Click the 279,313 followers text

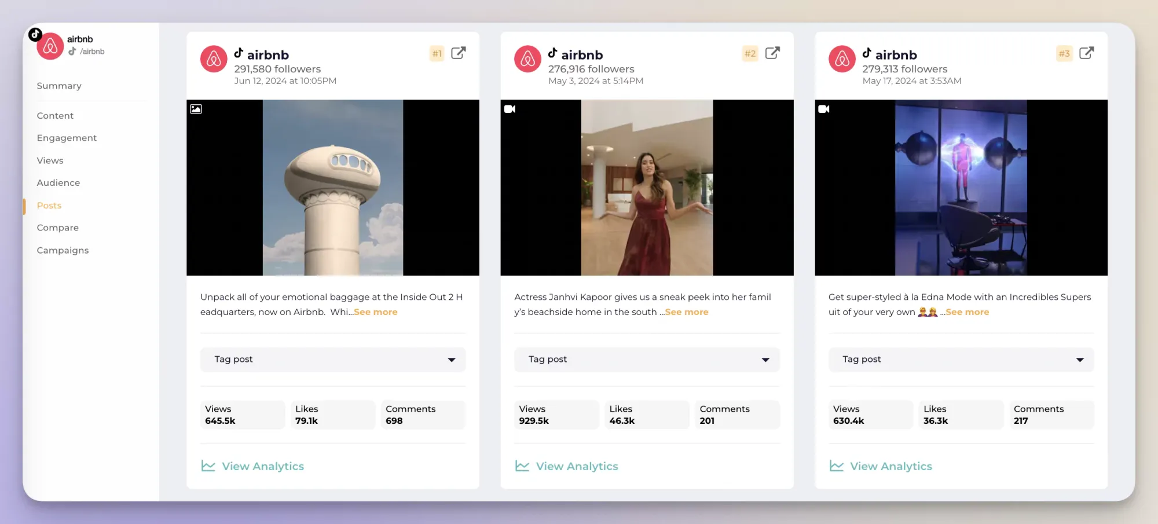coord(905,69)
